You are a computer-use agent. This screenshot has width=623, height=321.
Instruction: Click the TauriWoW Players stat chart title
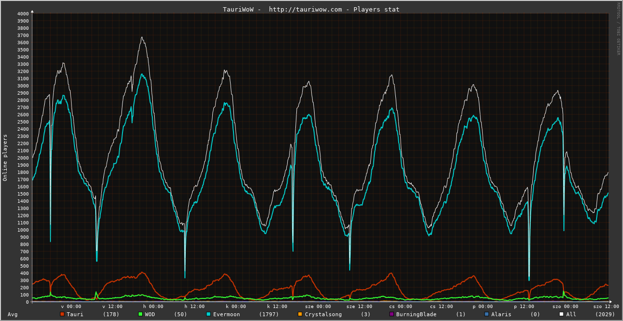click(311, 9)
